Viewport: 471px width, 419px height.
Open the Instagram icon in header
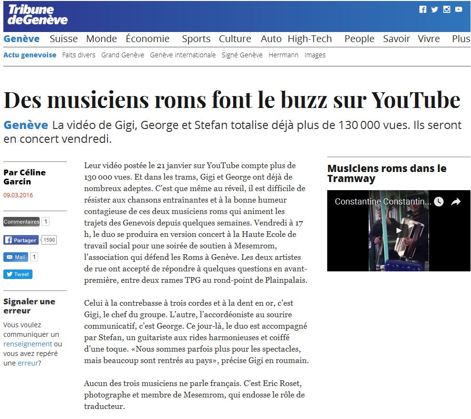coord(447,10)
